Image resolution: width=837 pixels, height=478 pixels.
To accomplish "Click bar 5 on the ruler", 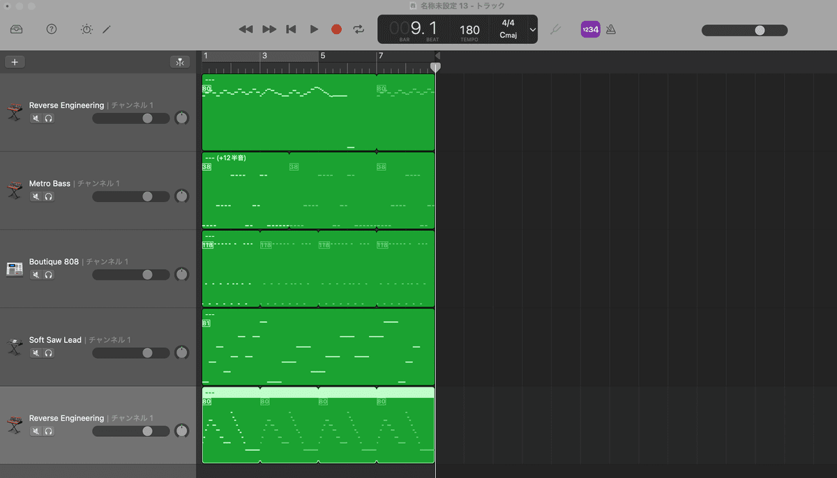I will (x=322, y=56).
